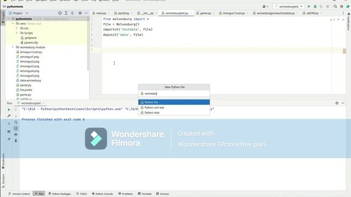
Task: Click Collapse All in Project panel
Action: coord(72,13)
